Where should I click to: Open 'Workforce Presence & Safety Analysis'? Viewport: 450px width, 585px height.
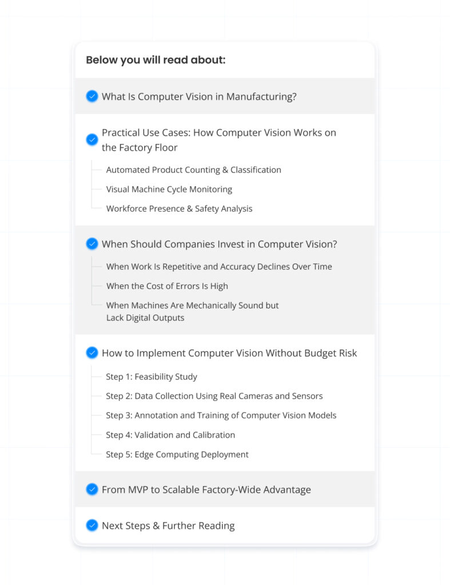[179, 209]
